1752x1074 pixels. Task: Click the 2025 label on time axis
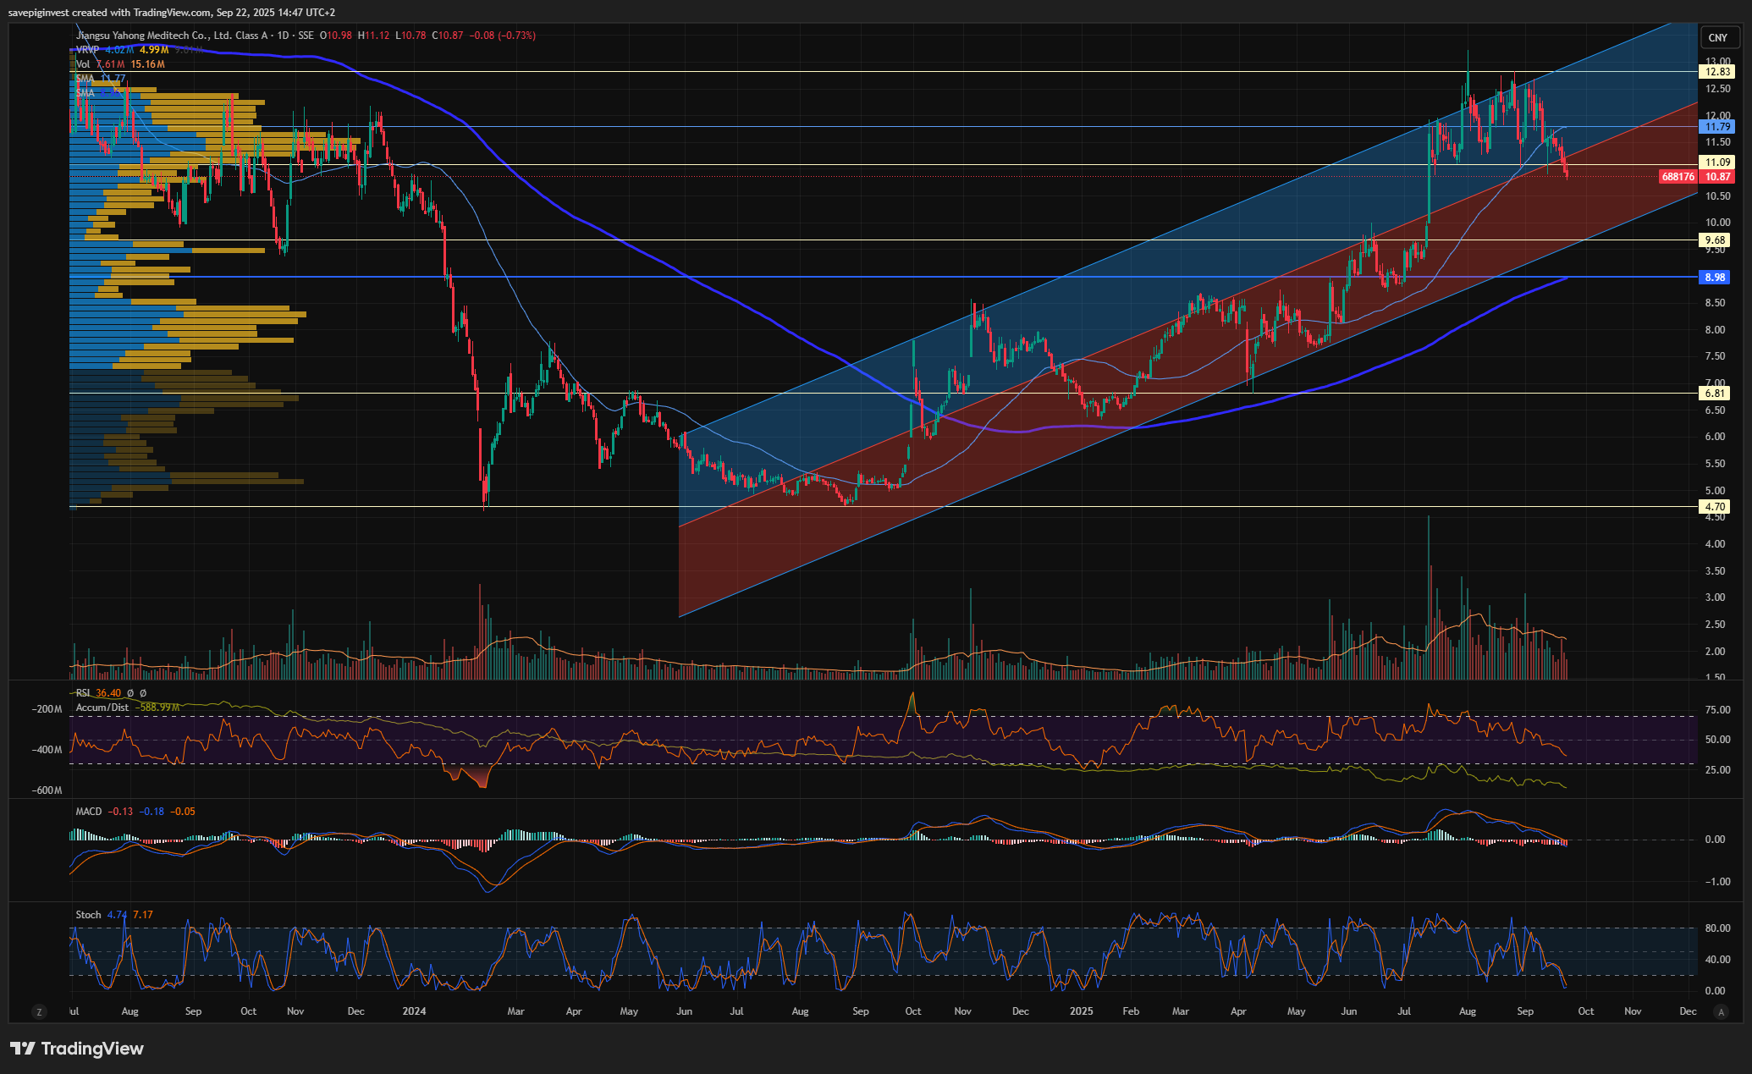tap(1082, 1011)
